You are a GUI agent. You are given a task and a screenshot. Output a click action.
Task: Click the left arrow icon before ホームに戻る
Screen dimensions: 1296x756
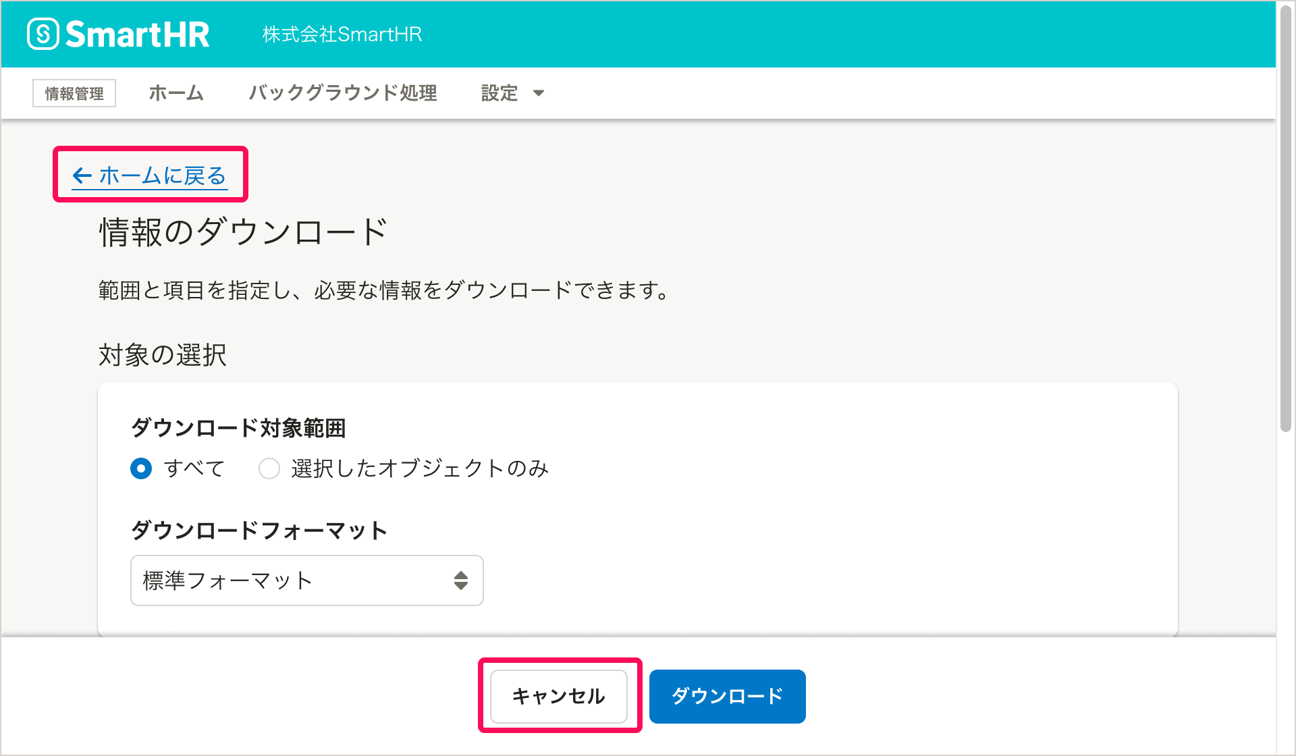pyautogui.click(x=82, y=176)
